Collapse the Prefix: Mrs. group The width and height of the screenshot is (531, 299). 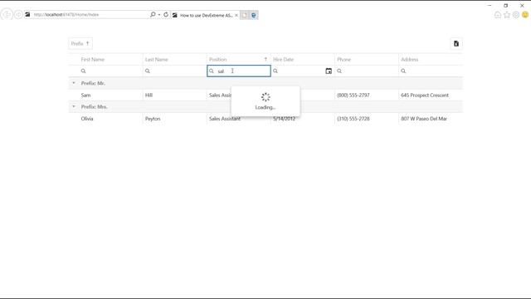coord(74,106)
